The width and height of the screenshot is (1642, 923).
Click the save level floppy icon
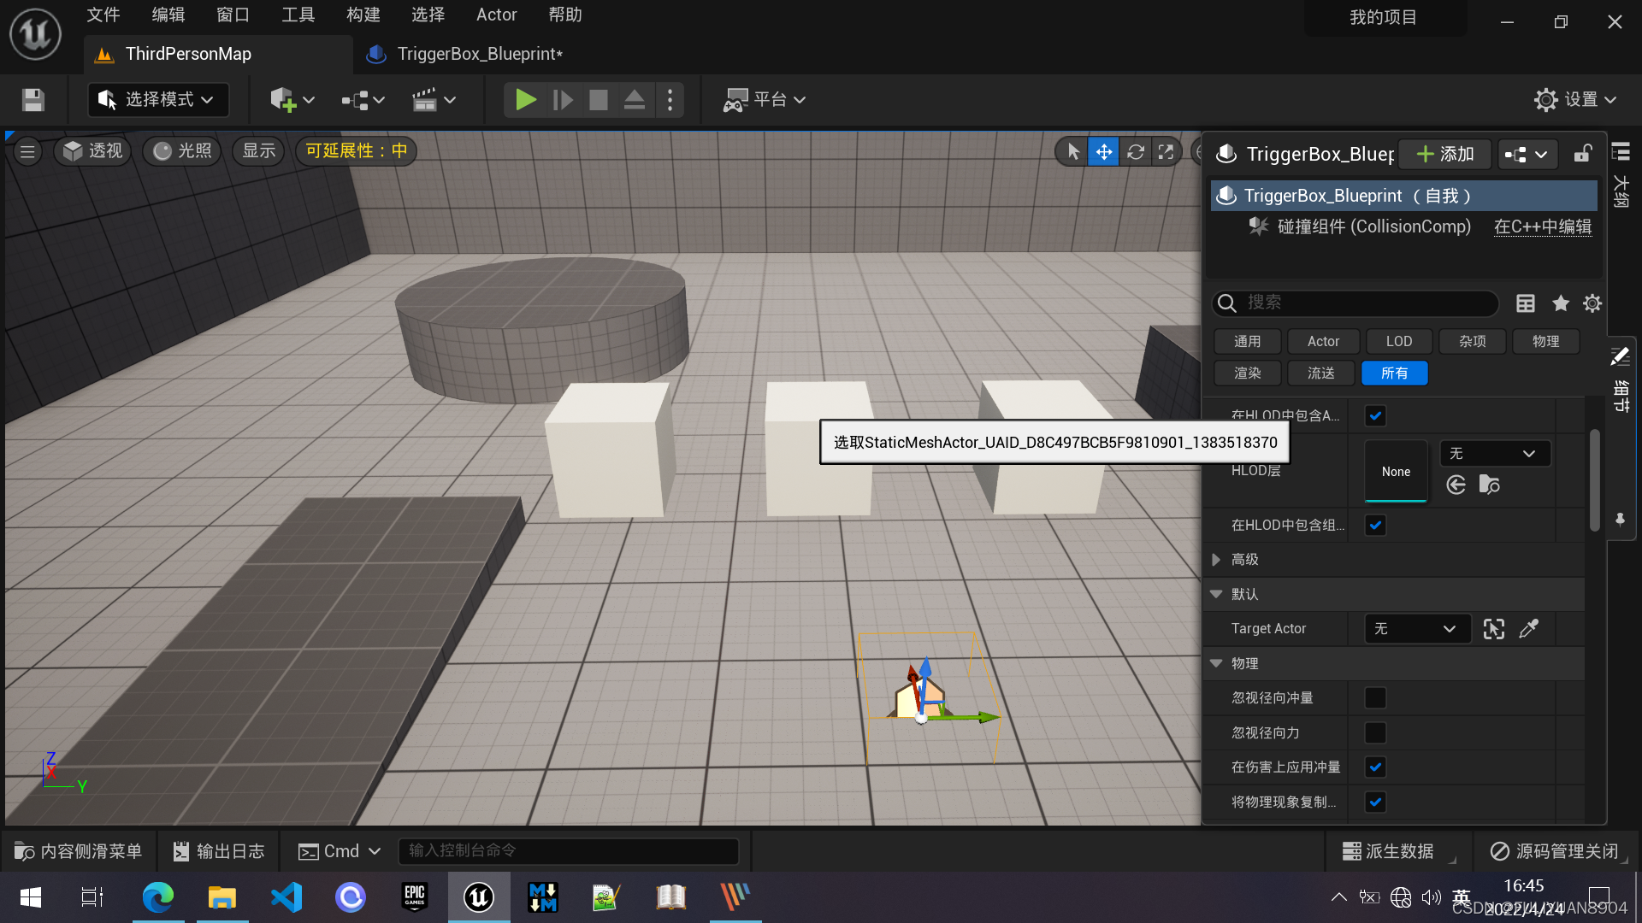[x=33, y=100]
